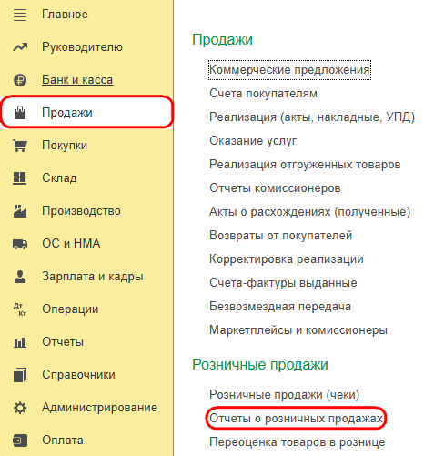Image resolution: width=424 pixels, height=456 pixels.
Task: Open the Отчеты section label
Action: 63,342
